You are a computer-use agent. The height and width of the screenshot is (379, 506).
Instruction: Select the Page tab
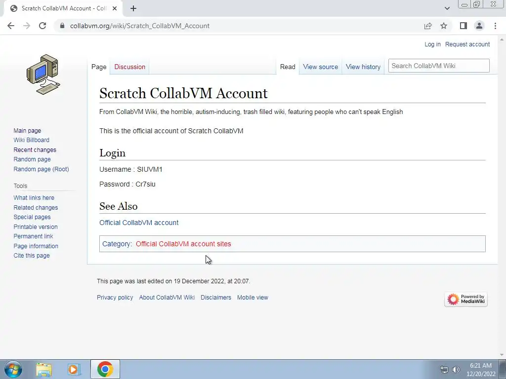(x=99, y=67)
